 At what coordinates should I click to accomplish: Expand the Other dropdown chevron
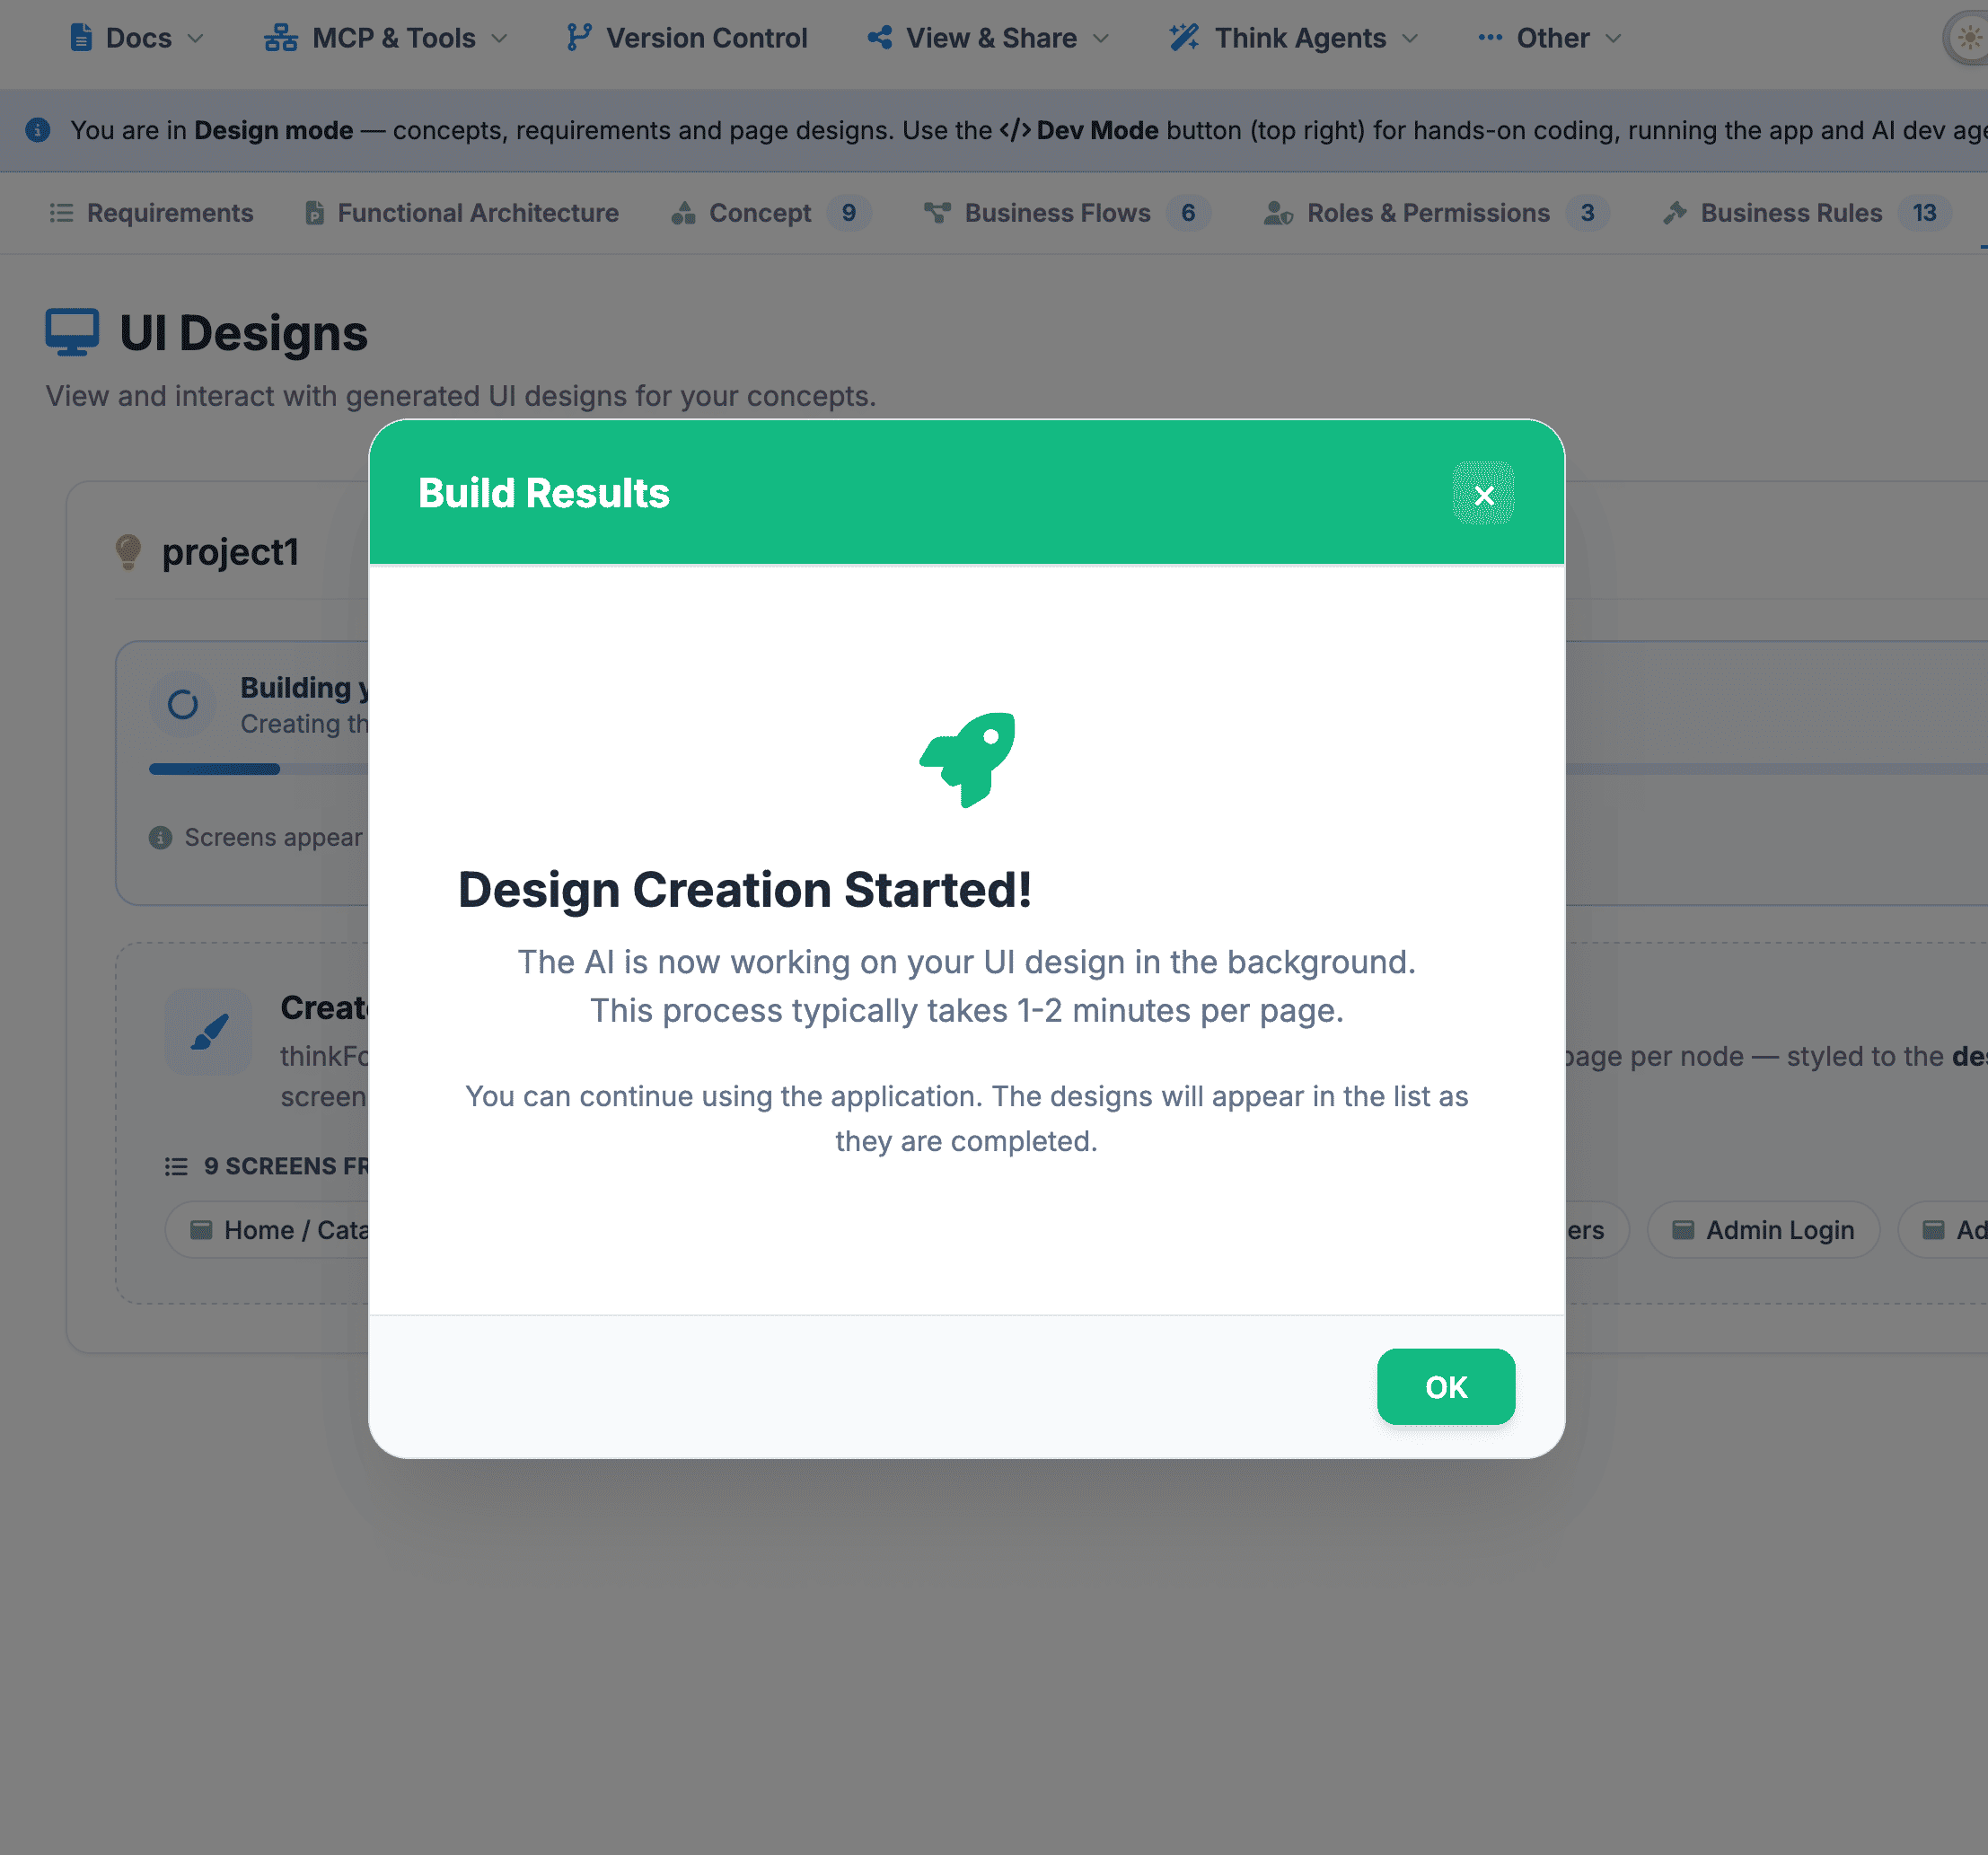pyautogui.click(x=1613, y=38)
